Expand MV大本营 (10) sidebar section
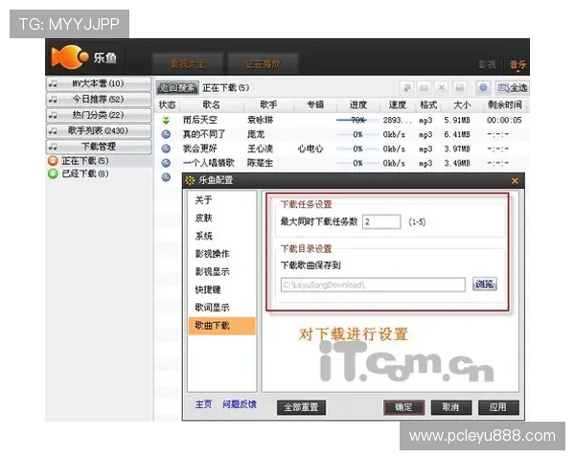Viewport: 575px width, 460px height. (x=99, y=83)
